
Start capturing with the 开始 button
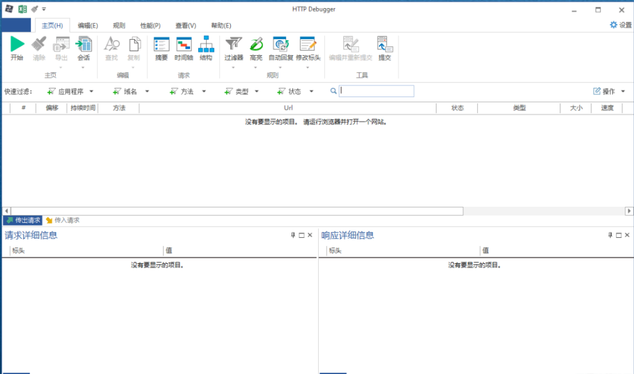click(17, 50)
